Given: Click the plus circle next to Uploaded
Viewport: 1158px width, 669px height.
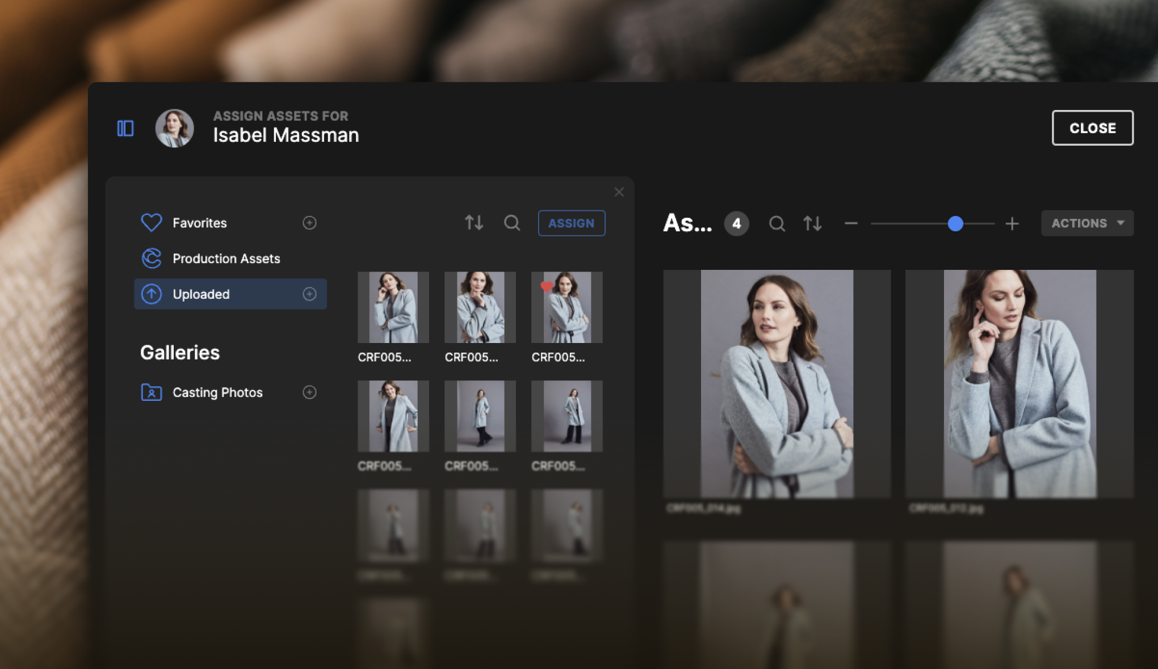Looking at the screenshot, I should (309, 294).
